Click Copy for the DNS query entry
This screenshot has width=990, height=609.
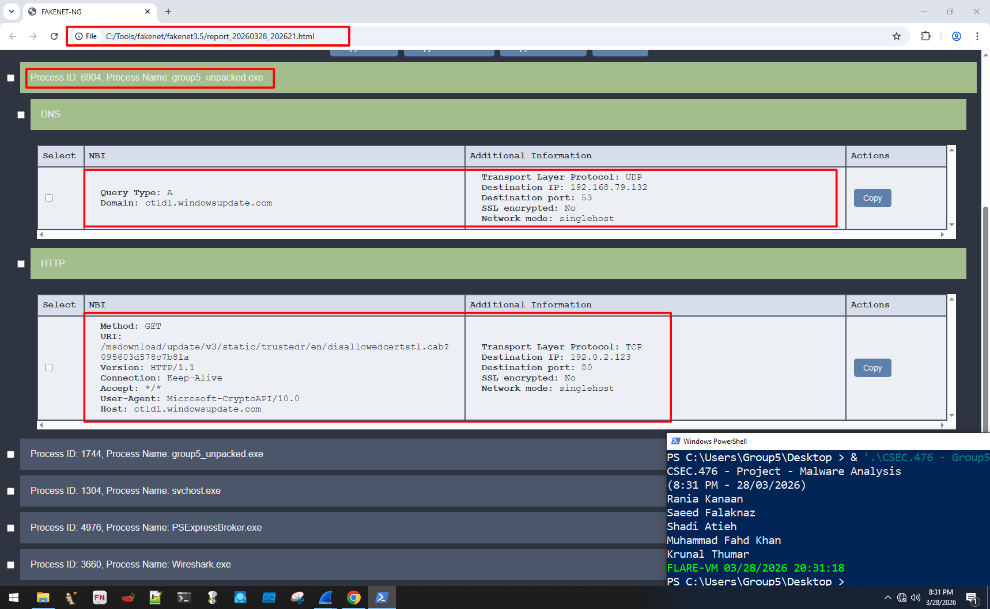[x=872, y=197]
